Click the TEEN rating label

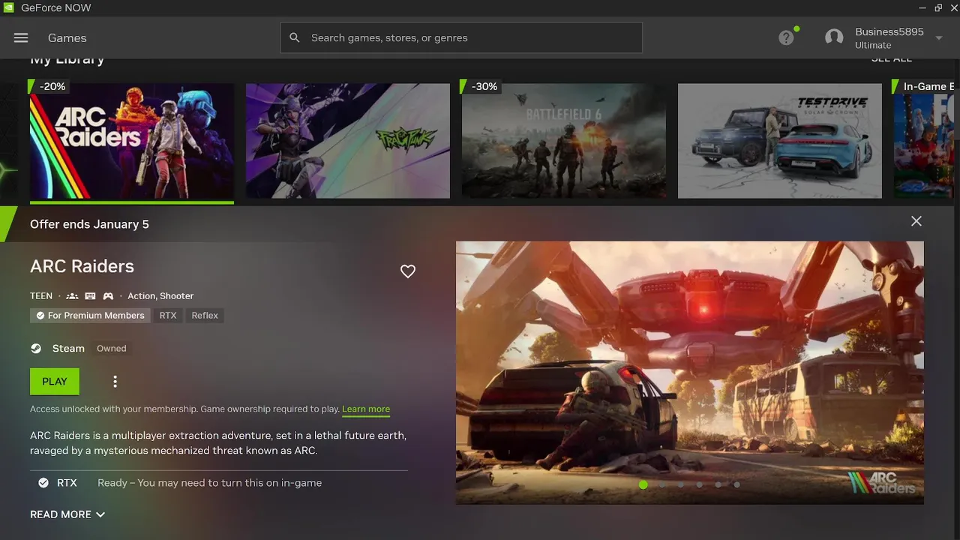click(41, 296)
